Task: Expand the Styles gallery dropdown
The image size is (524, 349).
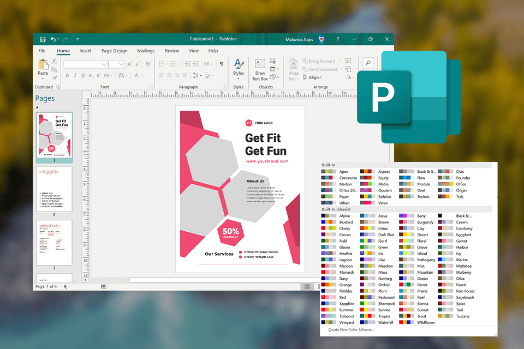Action: point(239,79)
